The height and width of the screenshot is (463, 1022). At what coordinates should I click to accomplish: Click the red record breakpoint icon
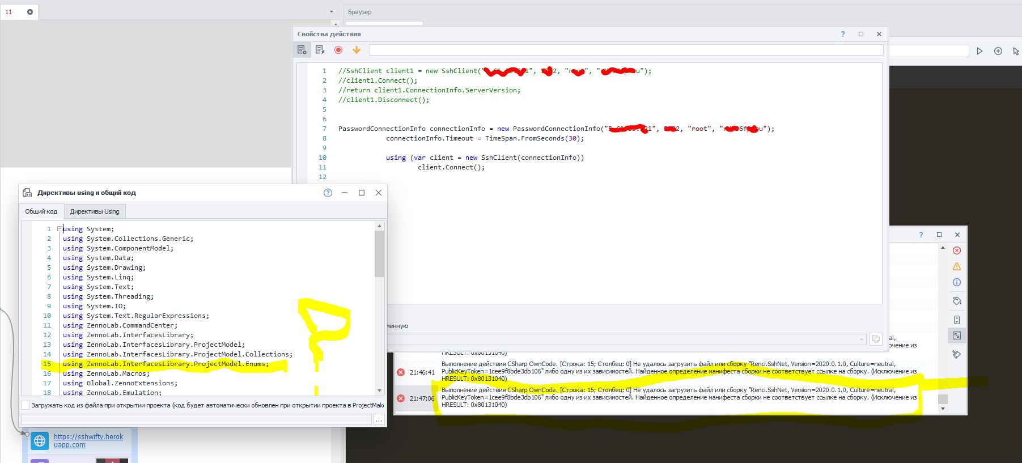click(338, 50)
